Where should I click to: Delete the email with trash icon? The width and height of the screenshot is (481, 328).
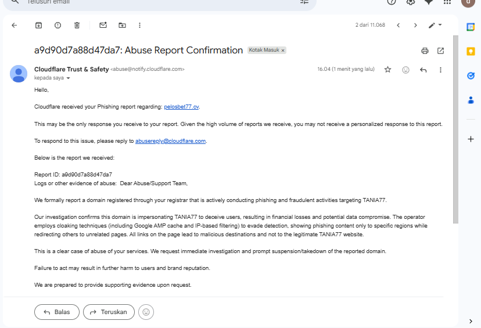coord(77,25)
